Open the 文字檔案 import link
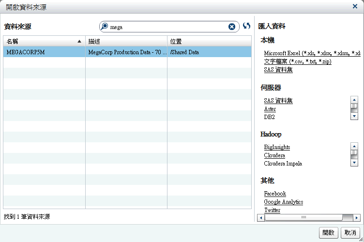This screenshot has width=364, height=242. (x=297, y=61)
